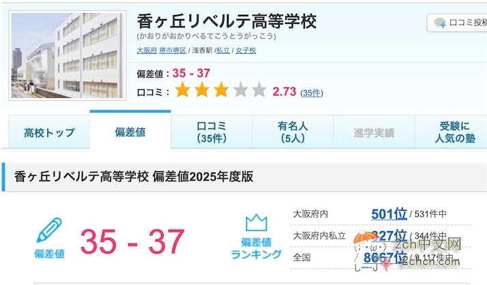Follow the 大阪府 link

click(147, 50)
